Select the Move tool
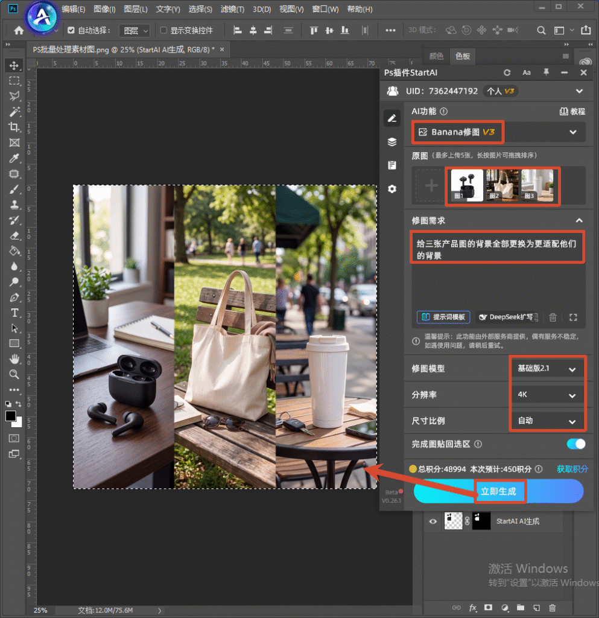599x618 pixels. [x=14, y=65]
